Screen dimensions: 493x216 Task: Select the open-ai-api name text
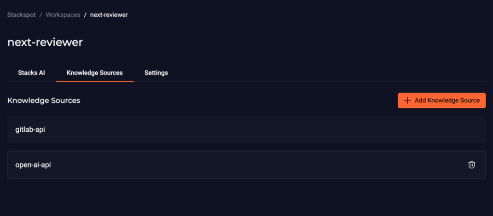tap(33, 165)
